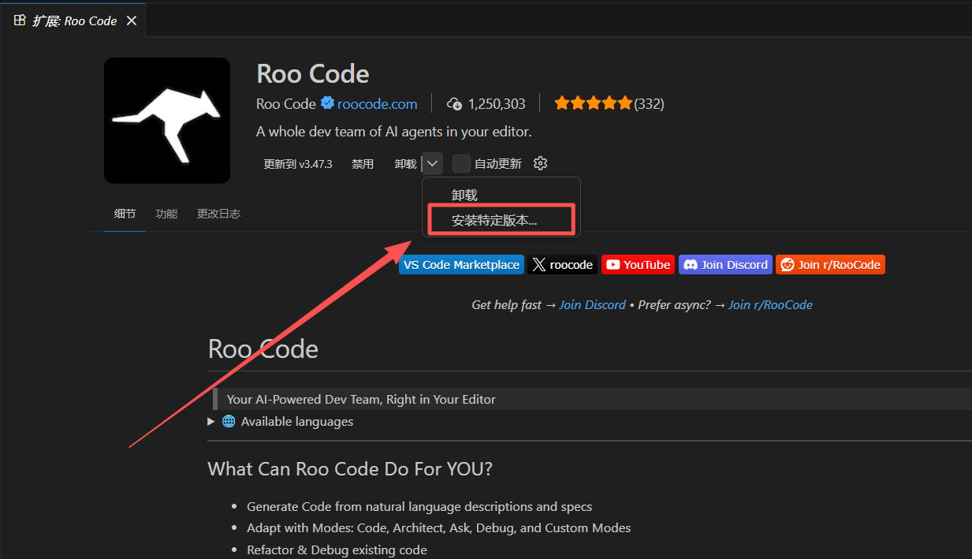Click the Join Discord badge

[725, 265]
